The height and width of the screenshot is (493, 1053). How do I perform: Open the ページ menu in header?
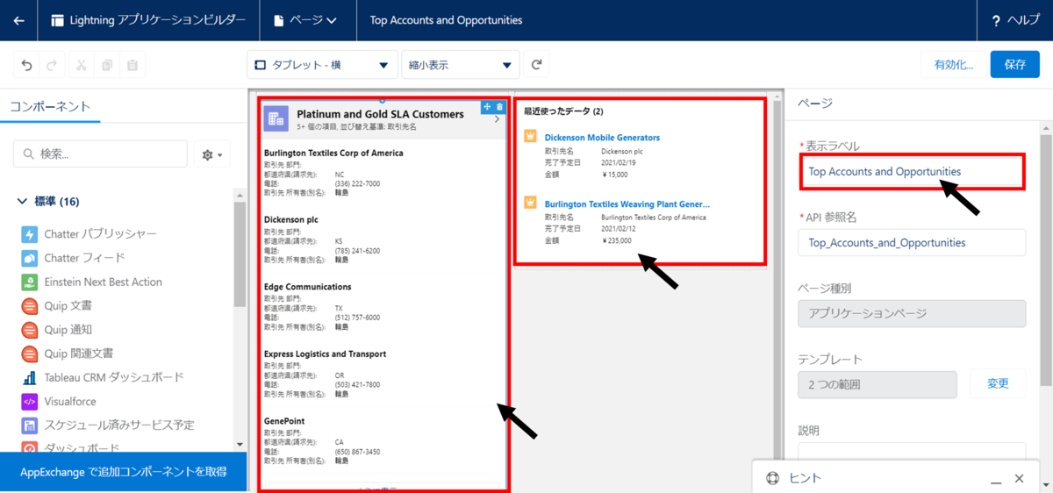click(305, 20)
